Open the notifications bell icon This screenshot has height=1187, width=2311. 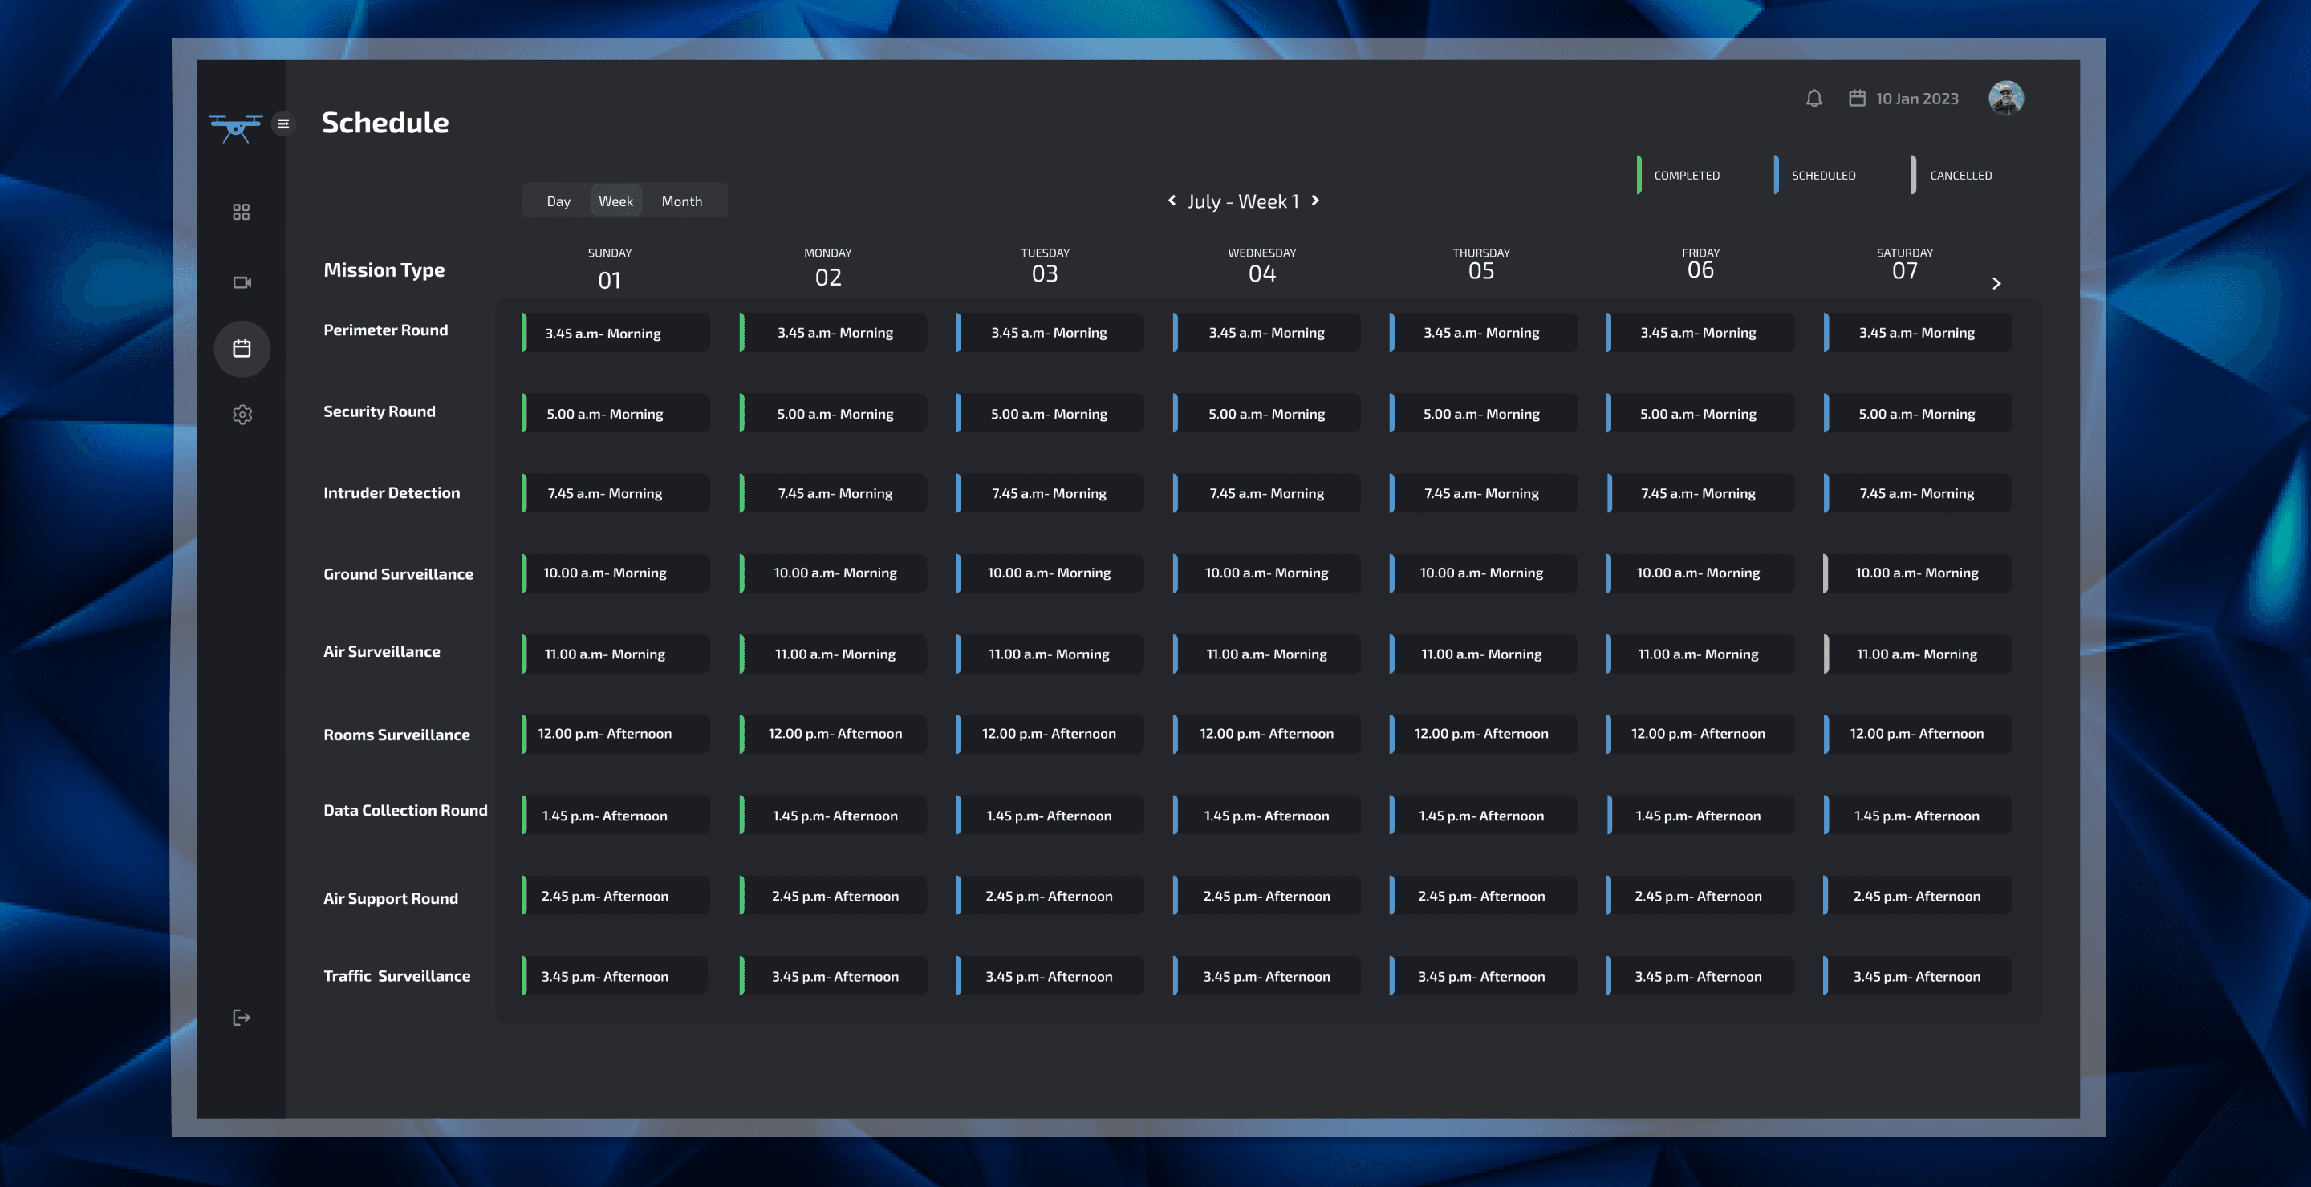[1813, 99]
